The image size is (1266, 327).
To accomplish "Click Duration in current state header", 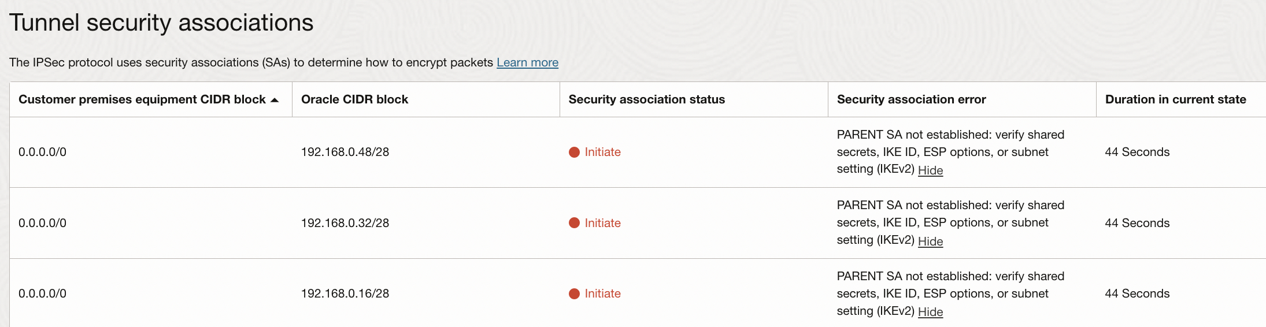I will click(1175, 99).
